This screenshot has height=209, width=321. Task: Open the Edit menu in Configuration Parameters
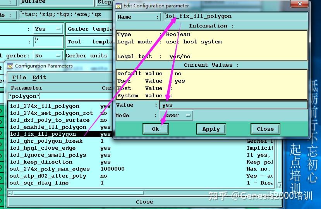click(39, 78)
